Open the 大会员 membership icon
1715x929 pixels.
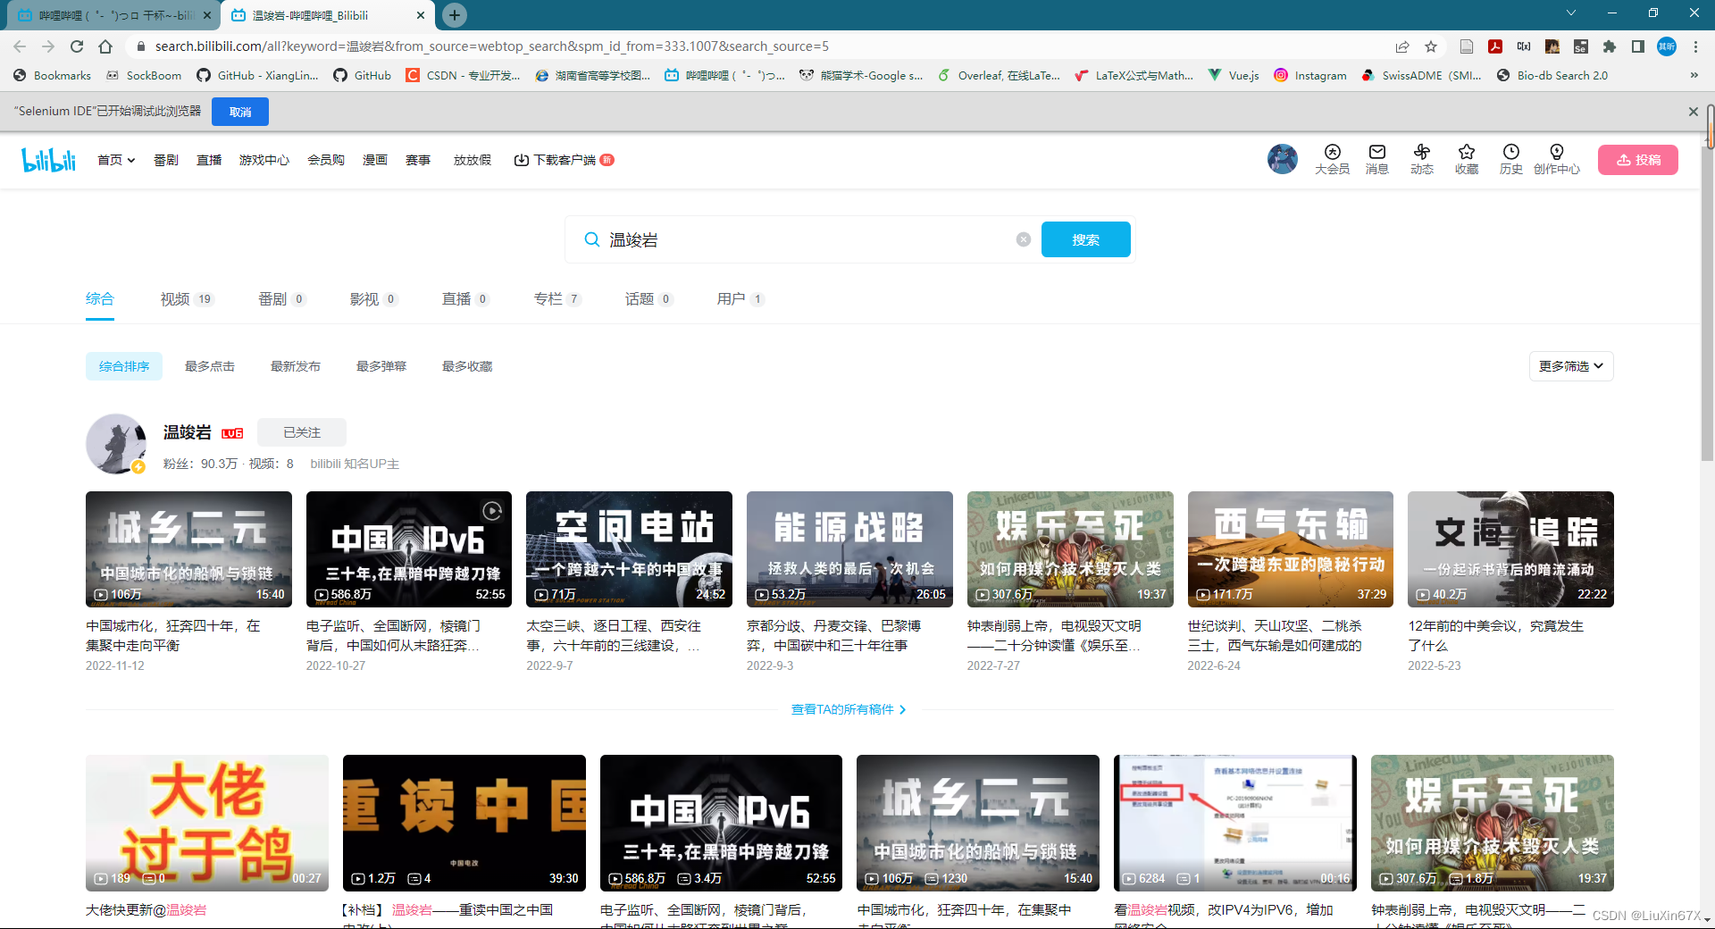pos(1332,159)
